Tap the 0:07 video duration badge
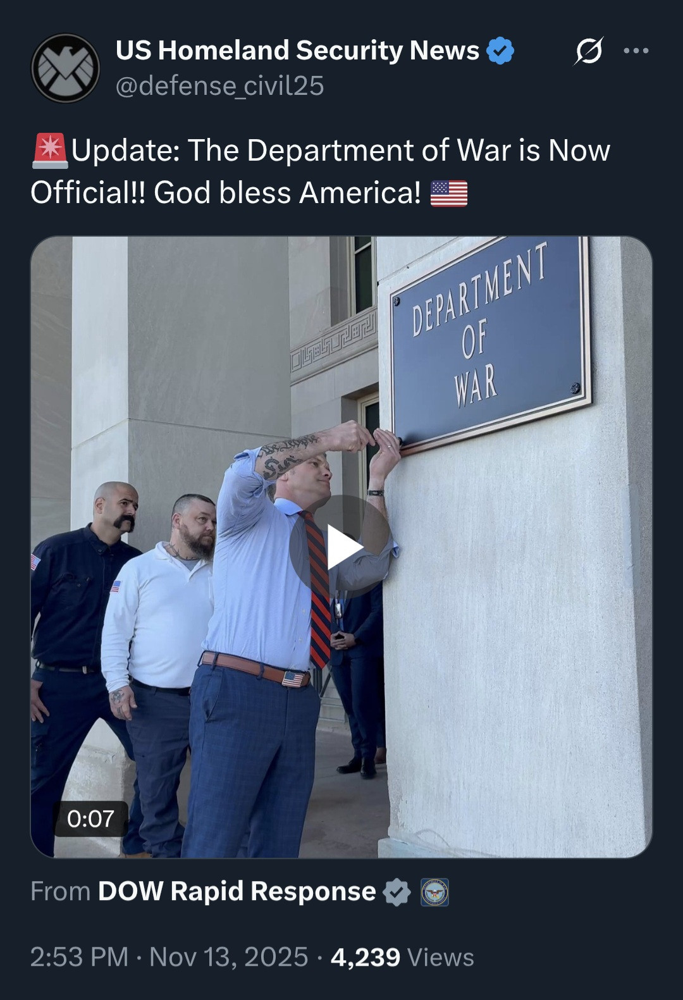The height and width of the screenshot is (1000, 683). [91, 818]
